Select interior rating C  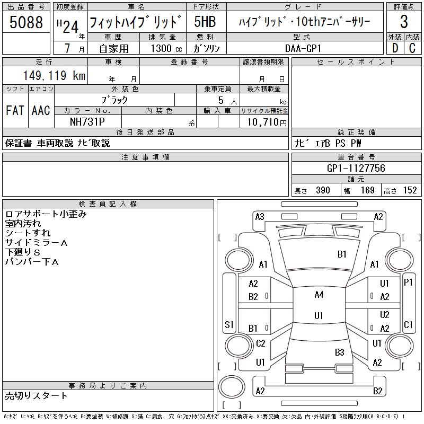(x=412, y=48)
